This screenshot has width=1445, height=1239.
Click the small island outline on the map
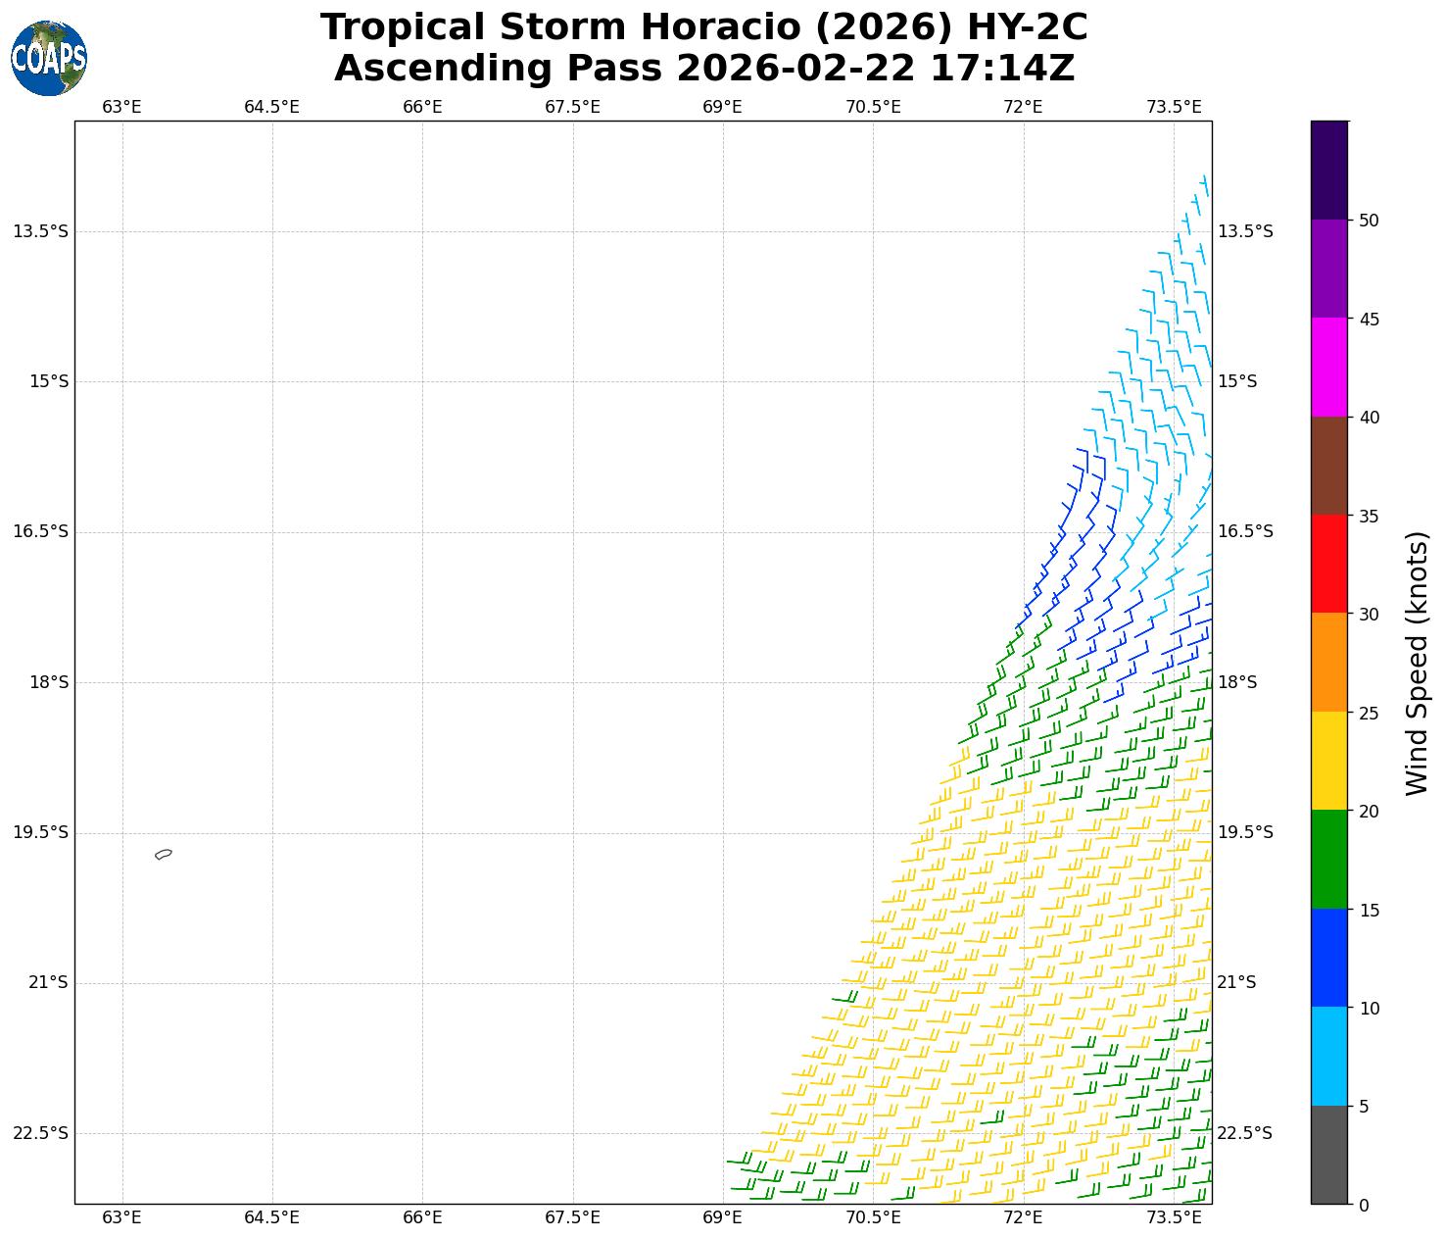point(164,855)
